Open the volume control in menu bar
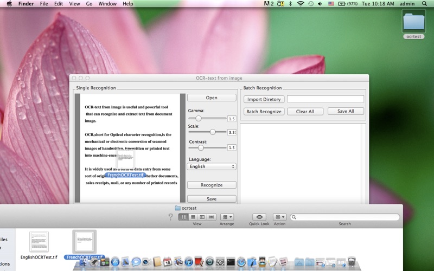434x271 pixels. 320,4
